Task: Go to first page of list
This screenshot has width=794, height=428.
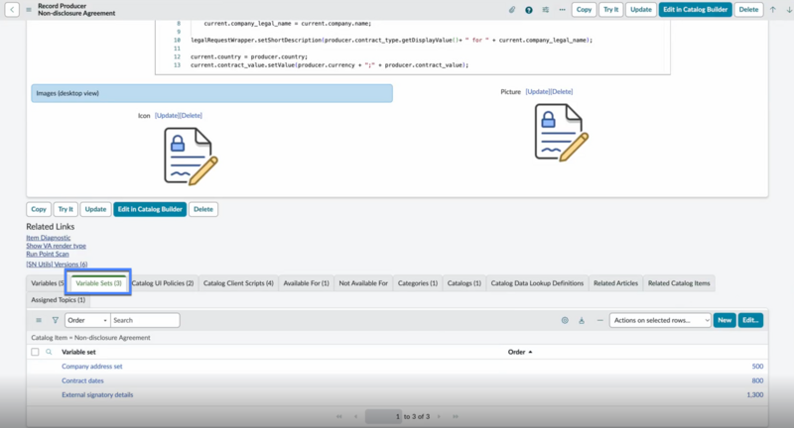Action: click(339, 416)
